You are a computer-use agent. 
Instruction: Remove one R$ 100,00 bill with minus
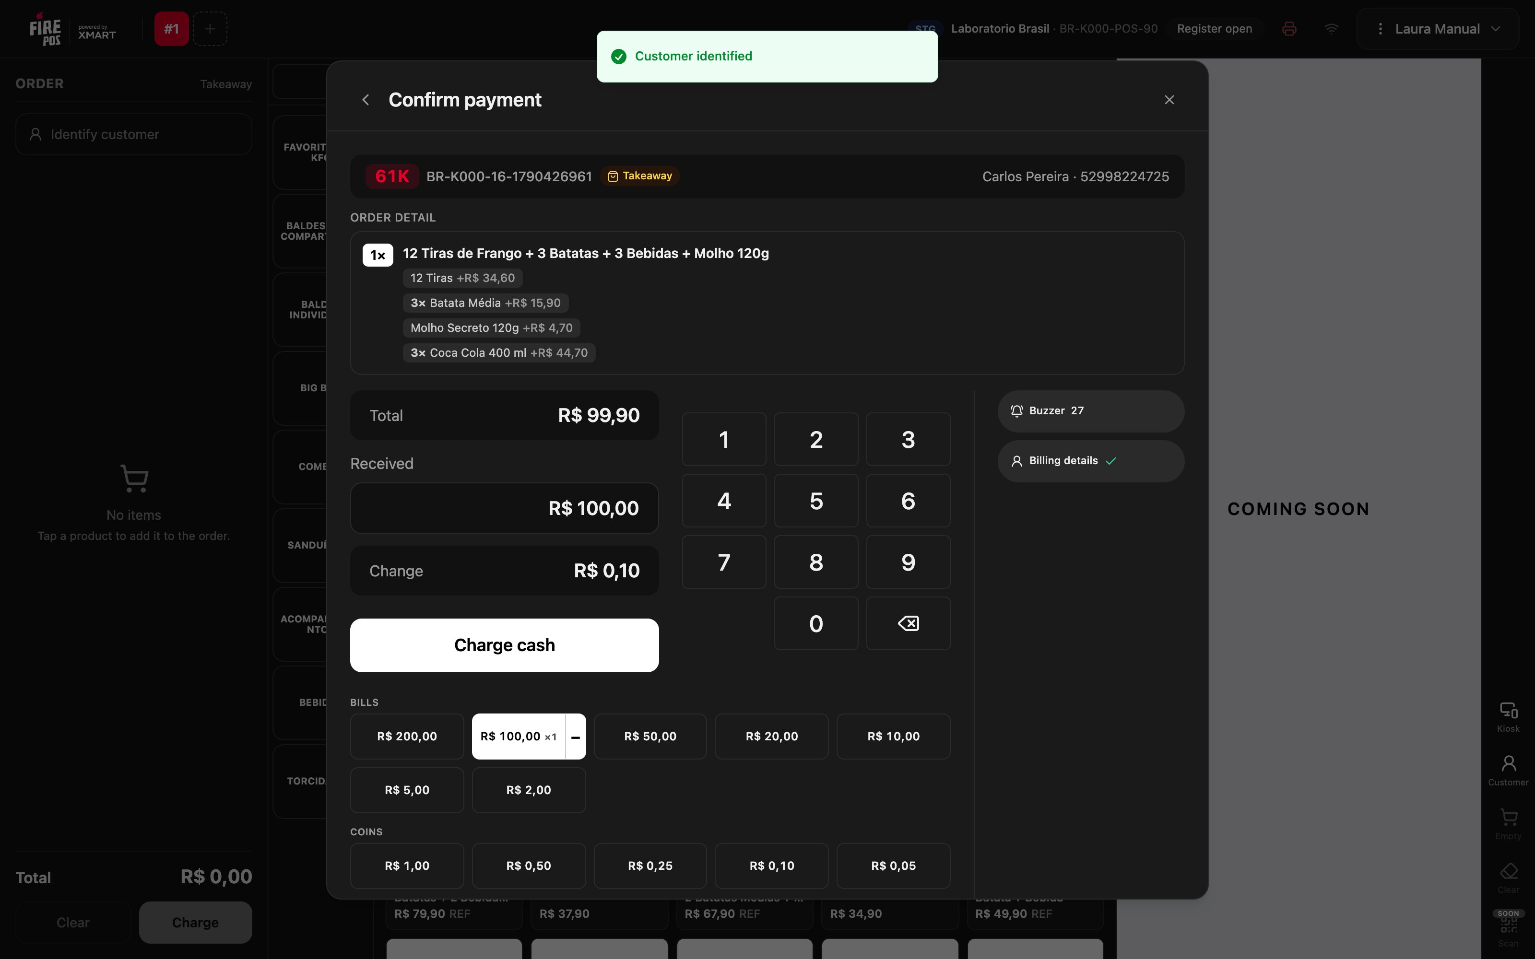pos(576,737)
